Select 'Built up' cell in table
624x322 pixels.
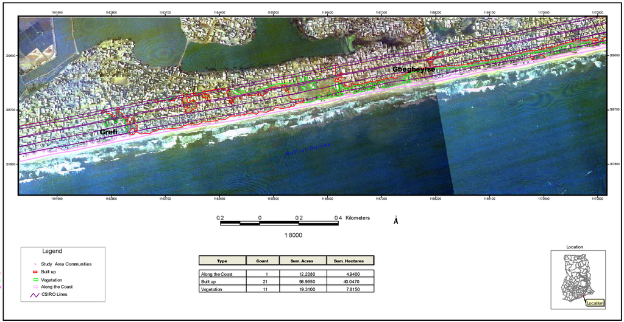pyautogui.click(x=222, y=281)
